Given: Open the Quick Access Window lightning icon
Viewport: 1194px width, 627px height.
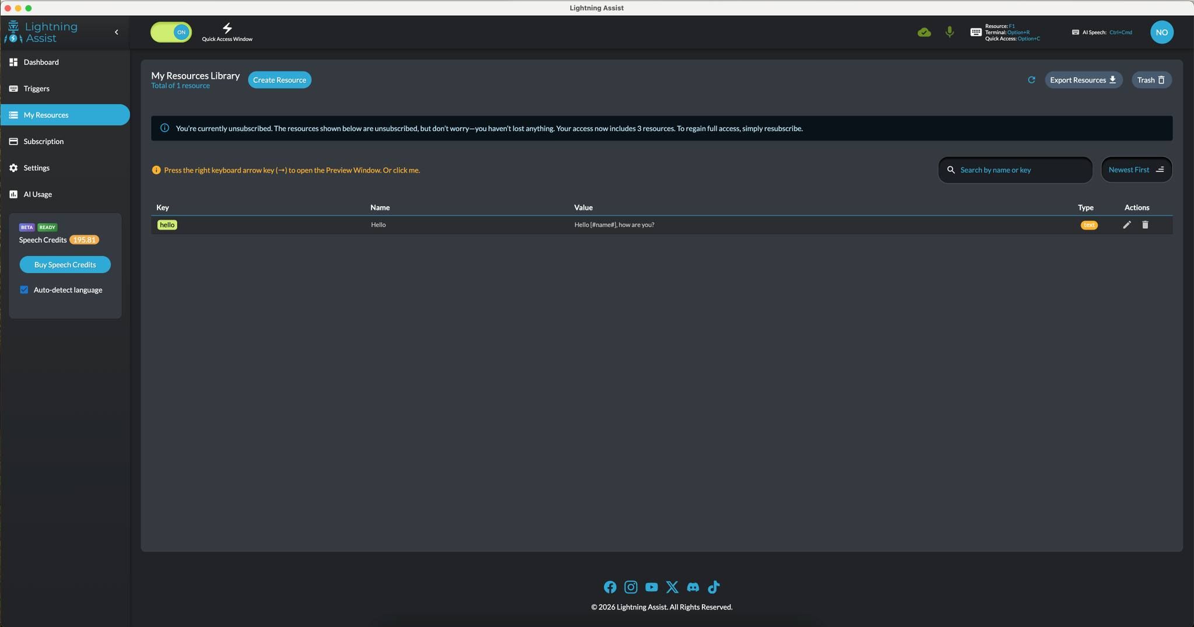Looking at the screenshot, I should (227, 28).
